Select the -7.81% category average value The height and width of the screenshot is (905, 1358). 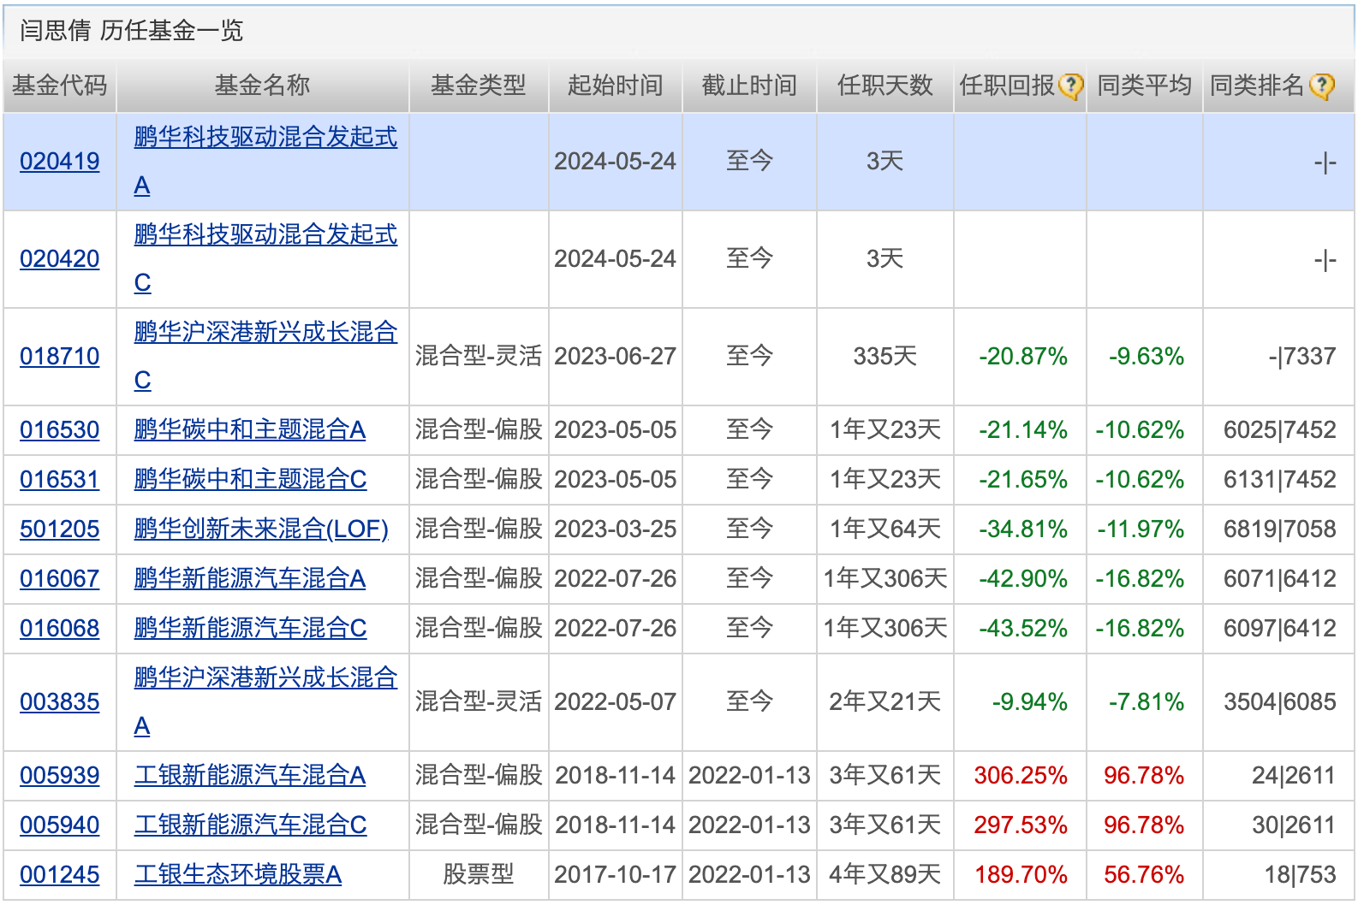pos(1147,701)
